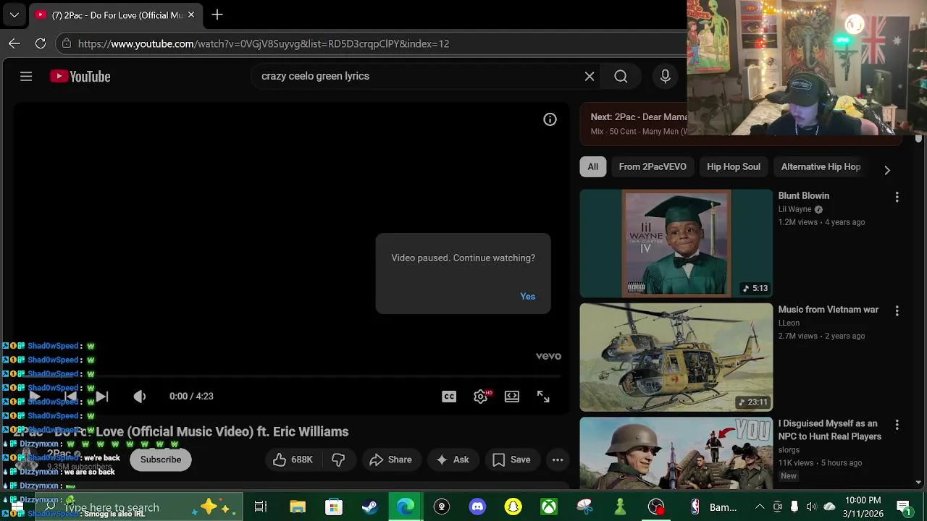
Task: Show hidden system tray icons
Action: click(x=760, y=507)
